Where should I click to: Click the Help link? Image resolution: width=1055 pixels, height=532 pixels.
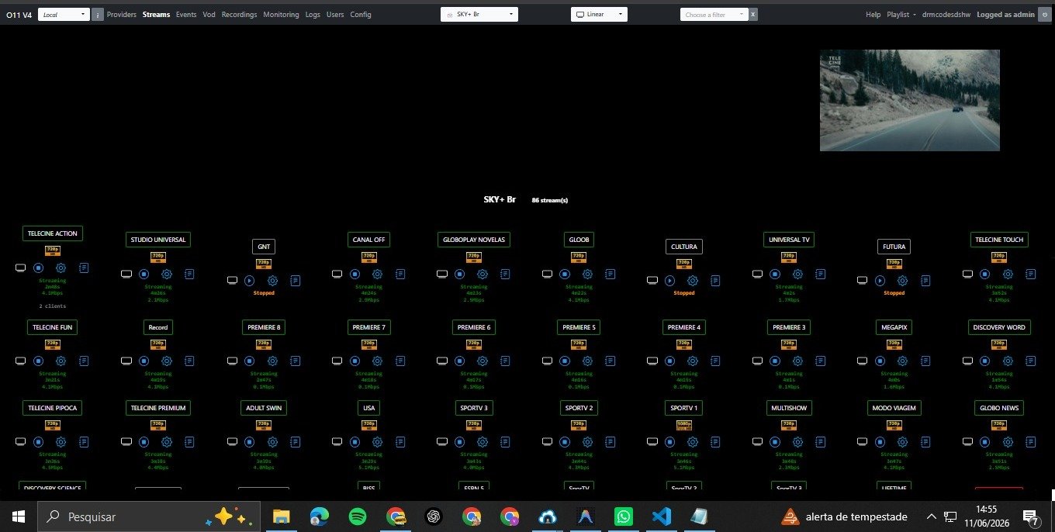pos(873,14)
